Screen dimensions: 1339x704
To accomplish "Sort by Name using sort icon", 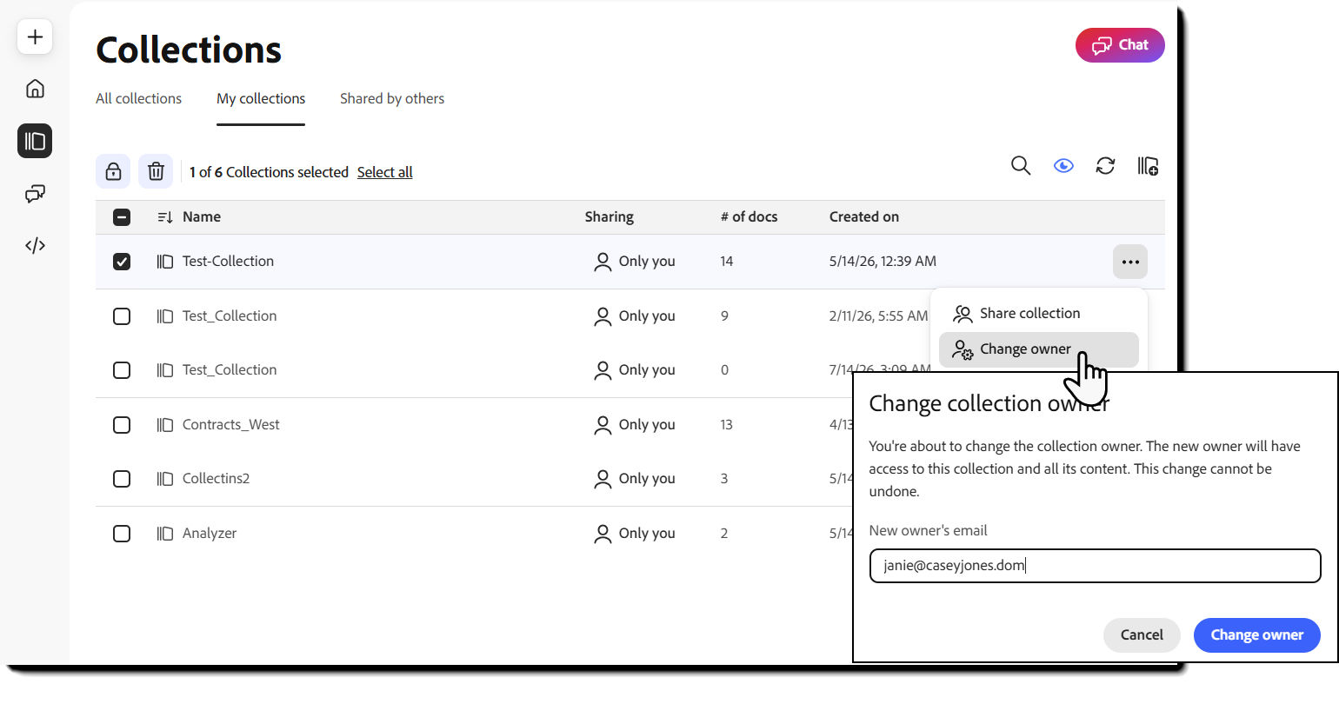I will 165,217.
